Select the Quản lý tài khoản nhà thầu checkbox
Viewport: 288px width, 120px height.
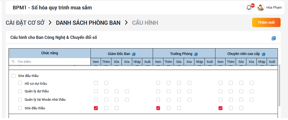coord(20,99)
